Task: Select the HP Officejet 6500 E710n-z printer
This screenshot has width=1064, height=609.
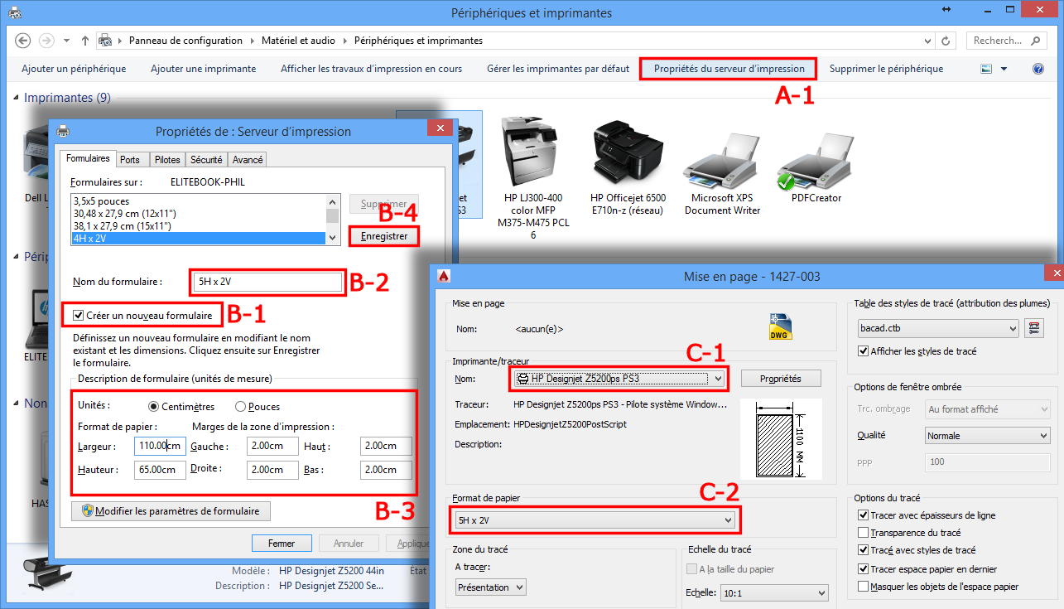Action: coord(628,167)
